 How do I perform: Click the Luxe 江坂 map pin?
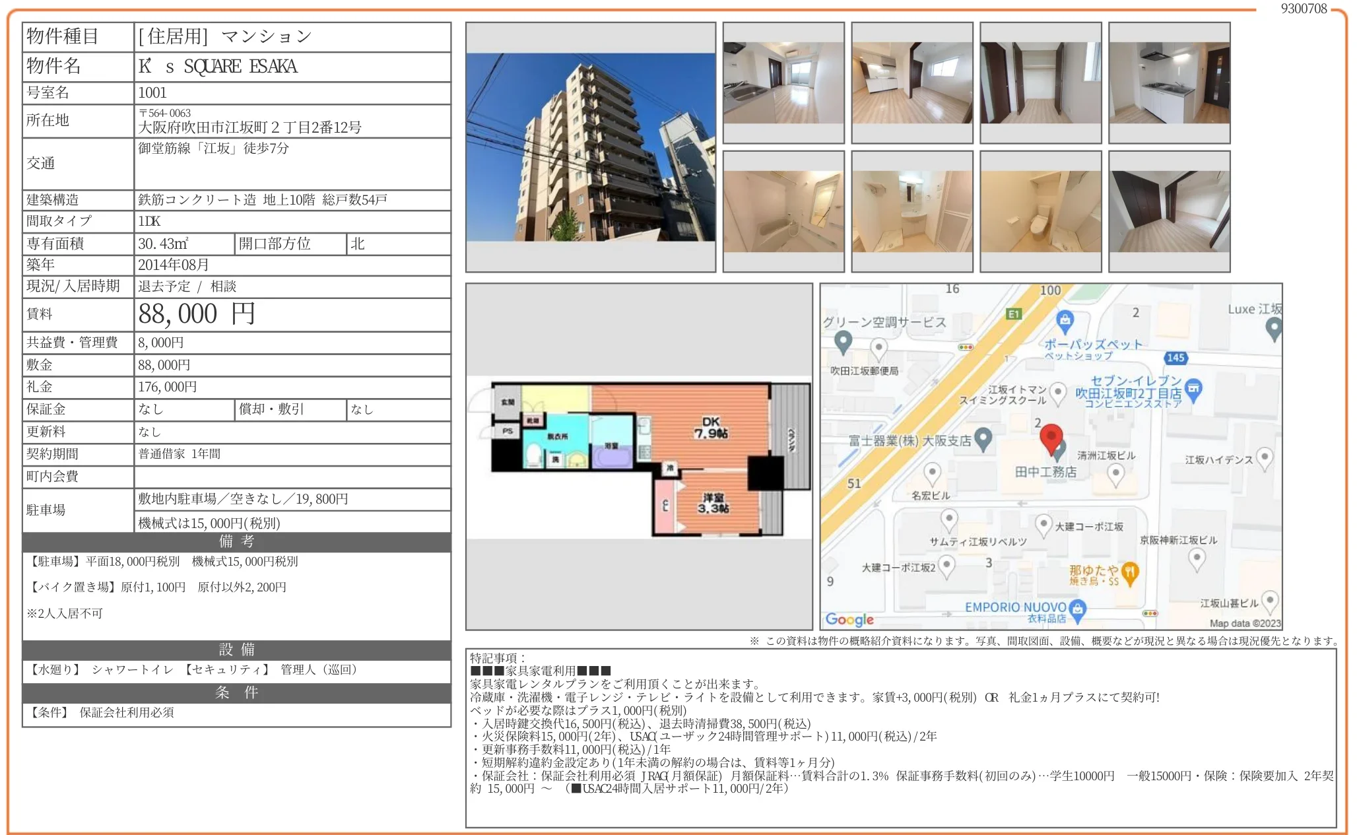pyautogui.click(x=1274, y=327)
